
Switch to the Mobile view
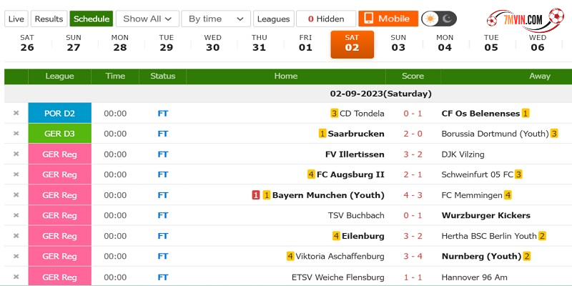(388, 19)
